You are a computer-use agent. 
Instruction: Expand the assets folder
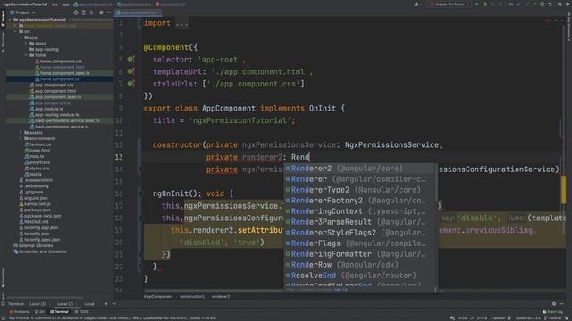[21, 133]
